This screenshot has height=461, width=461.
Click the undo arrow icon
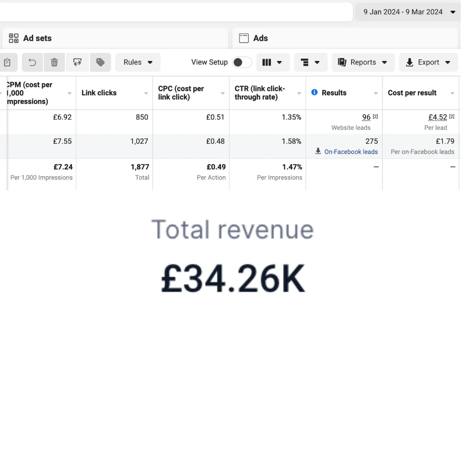[x=32, y=62]
